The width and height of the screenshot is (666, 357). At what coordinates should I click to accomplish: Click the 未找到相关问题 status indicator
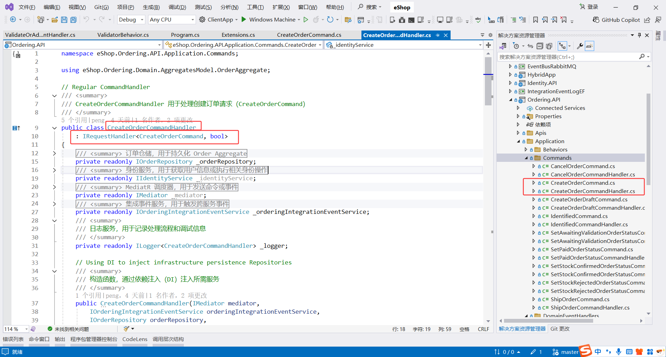68,329
